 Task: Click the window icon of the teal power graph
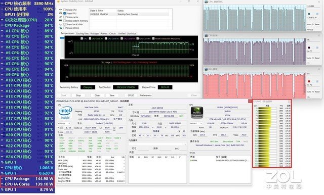206,2
